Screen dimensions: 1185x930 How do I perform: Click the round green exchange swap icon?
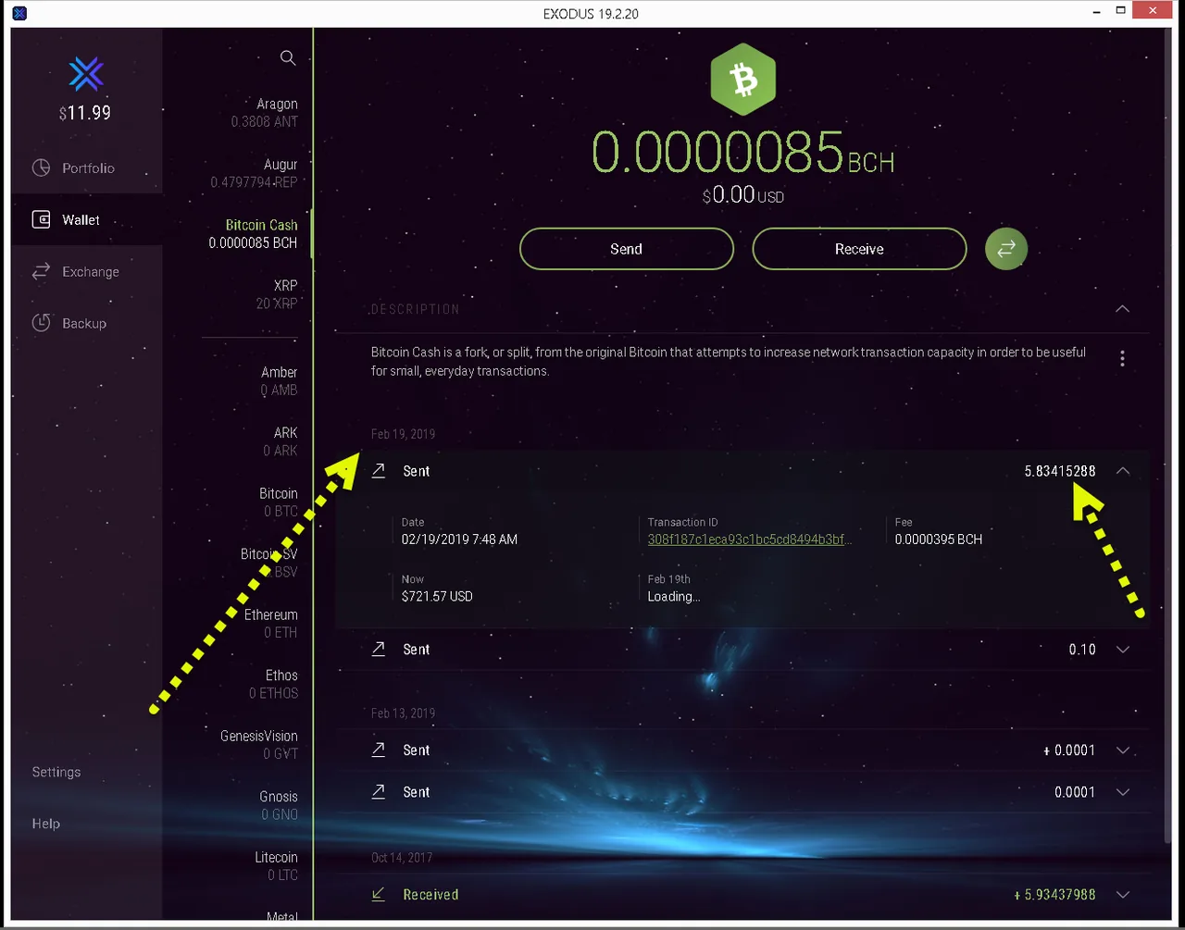tap(1006, 249)
